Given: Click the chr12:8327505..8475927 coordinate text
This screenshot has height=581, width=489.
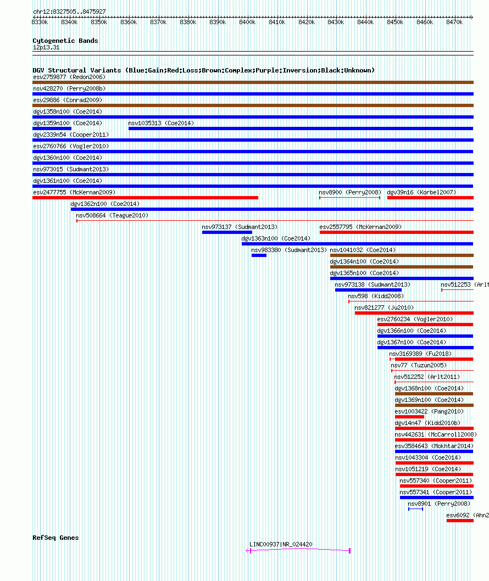Looking at the screenshot, I should coord(69,12).
